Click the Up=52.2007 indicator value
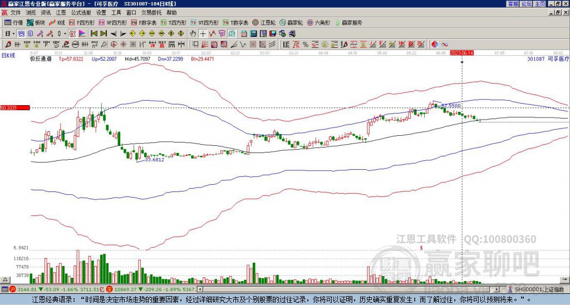This screenshot has width=570, height=305. pos(104,58)
